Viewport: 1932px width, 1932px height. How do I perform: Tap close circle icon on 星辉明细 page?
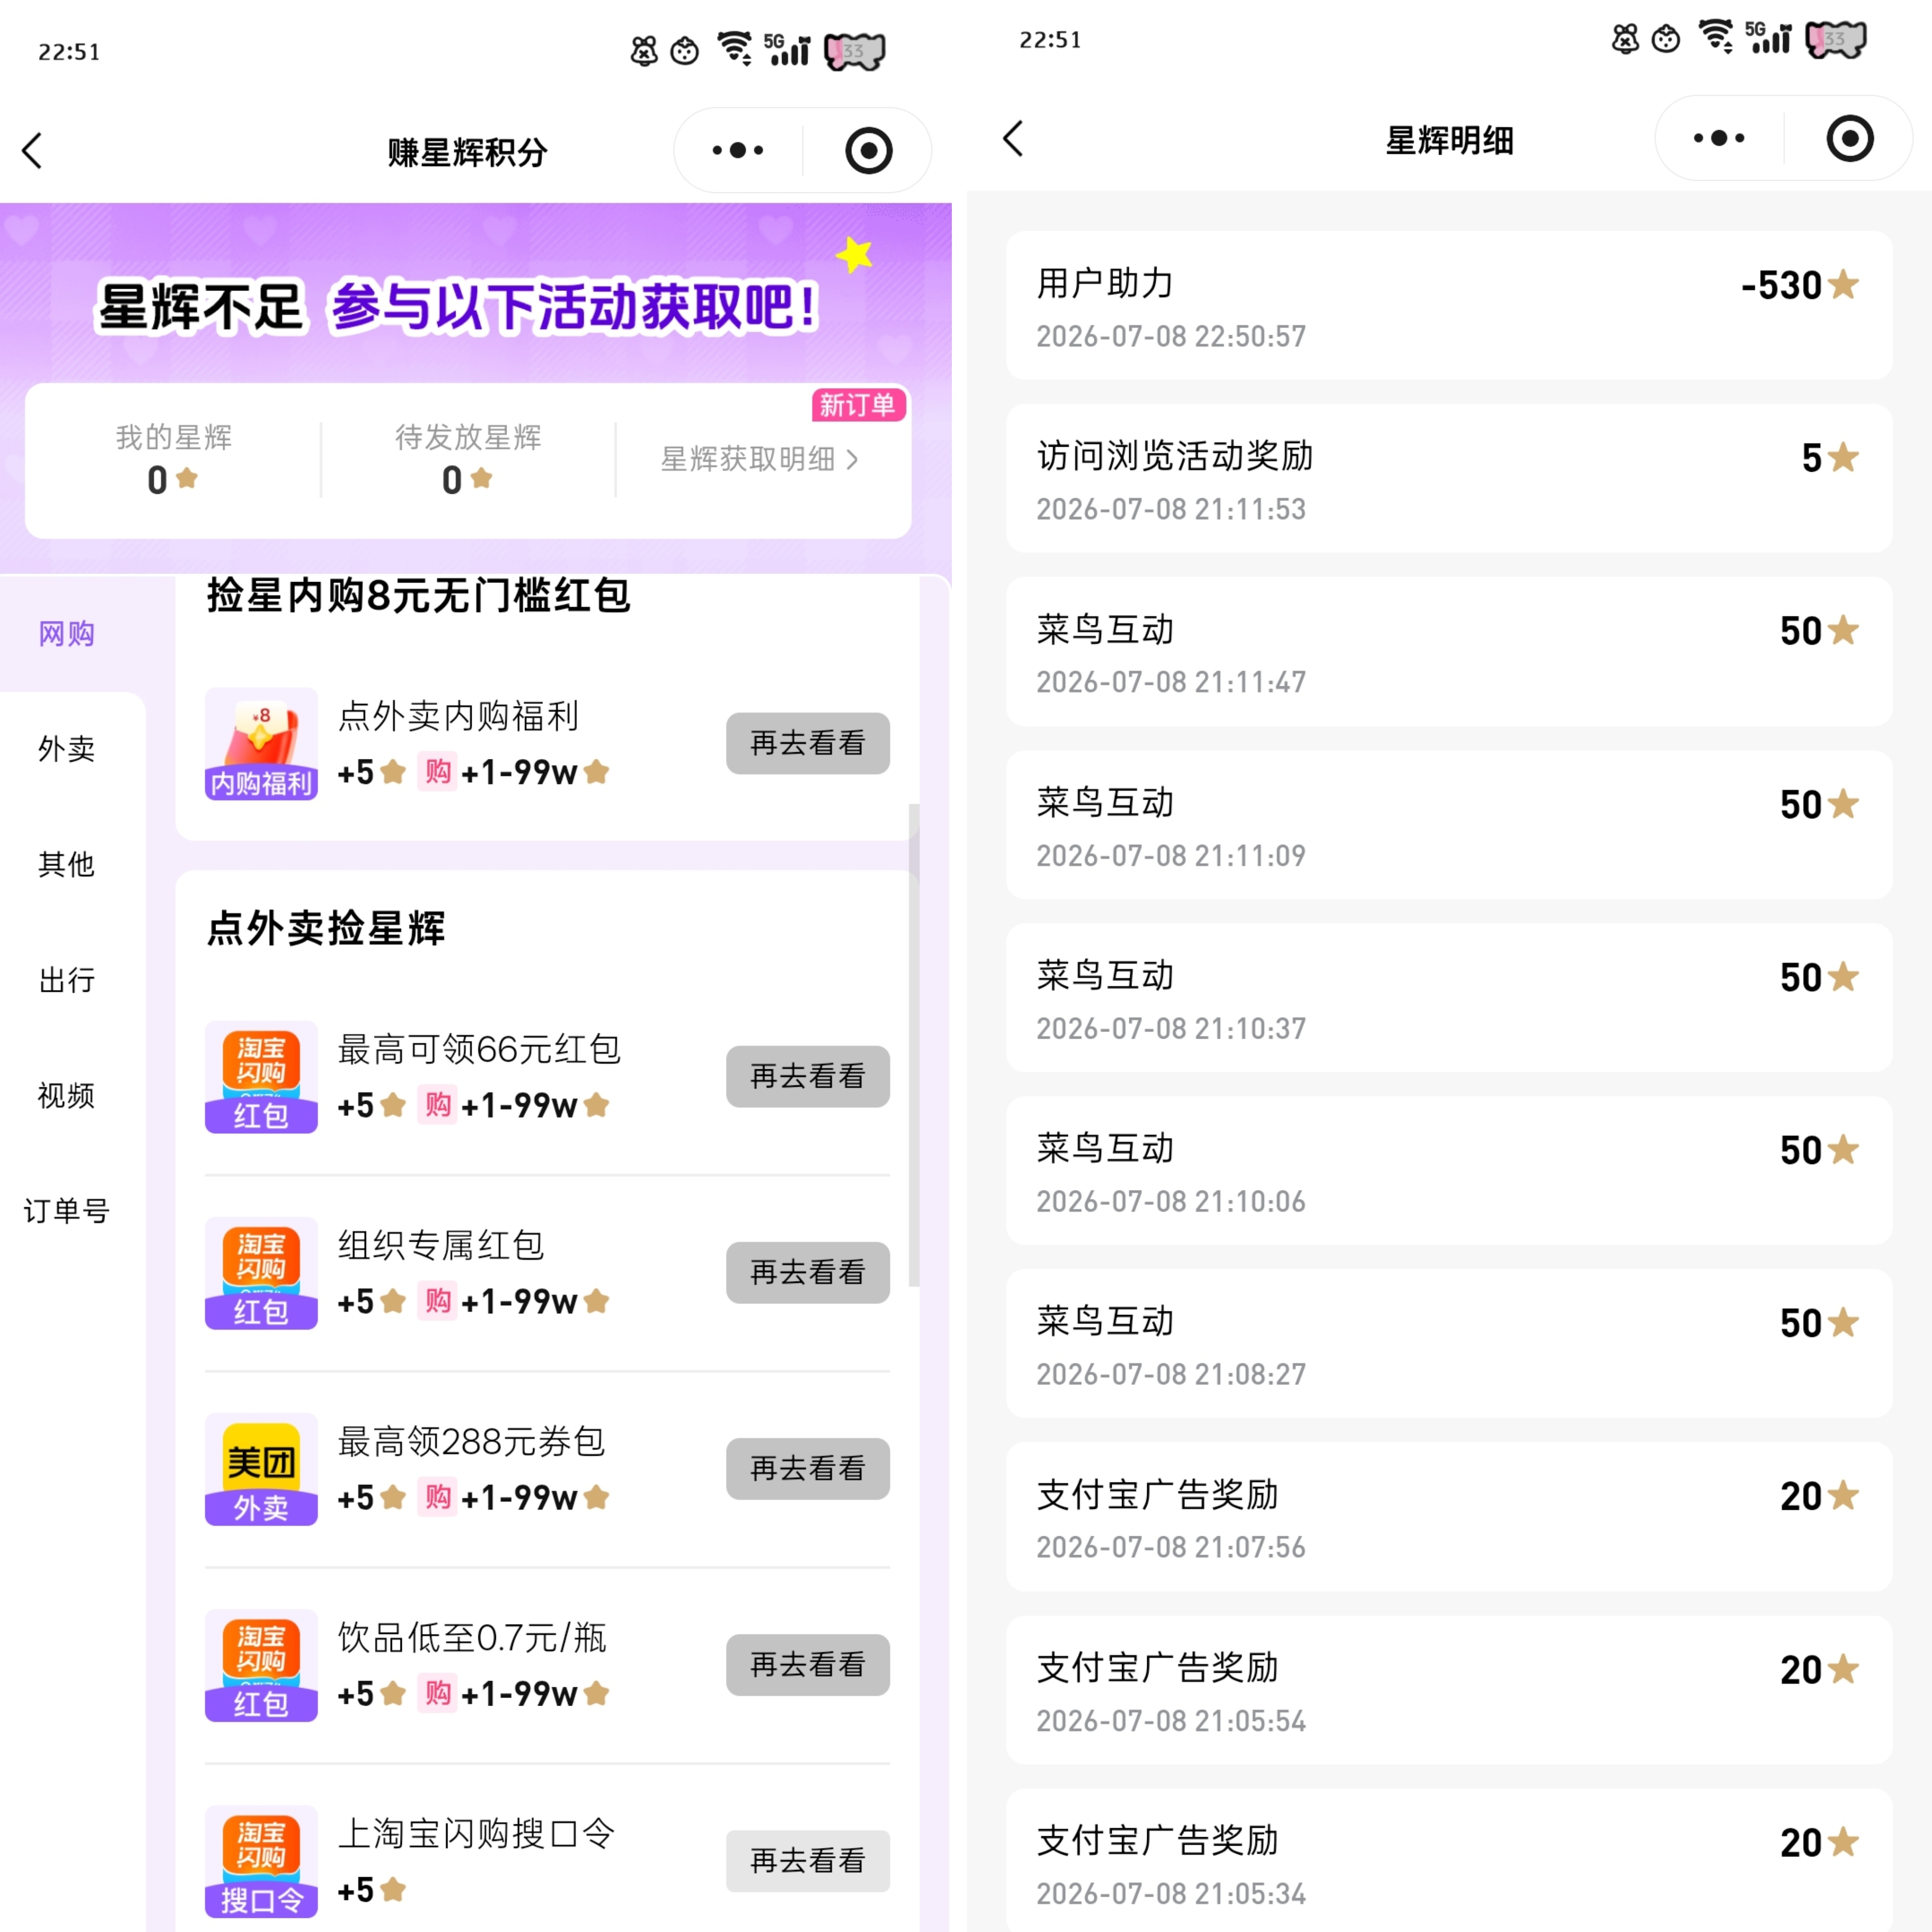1849,138
